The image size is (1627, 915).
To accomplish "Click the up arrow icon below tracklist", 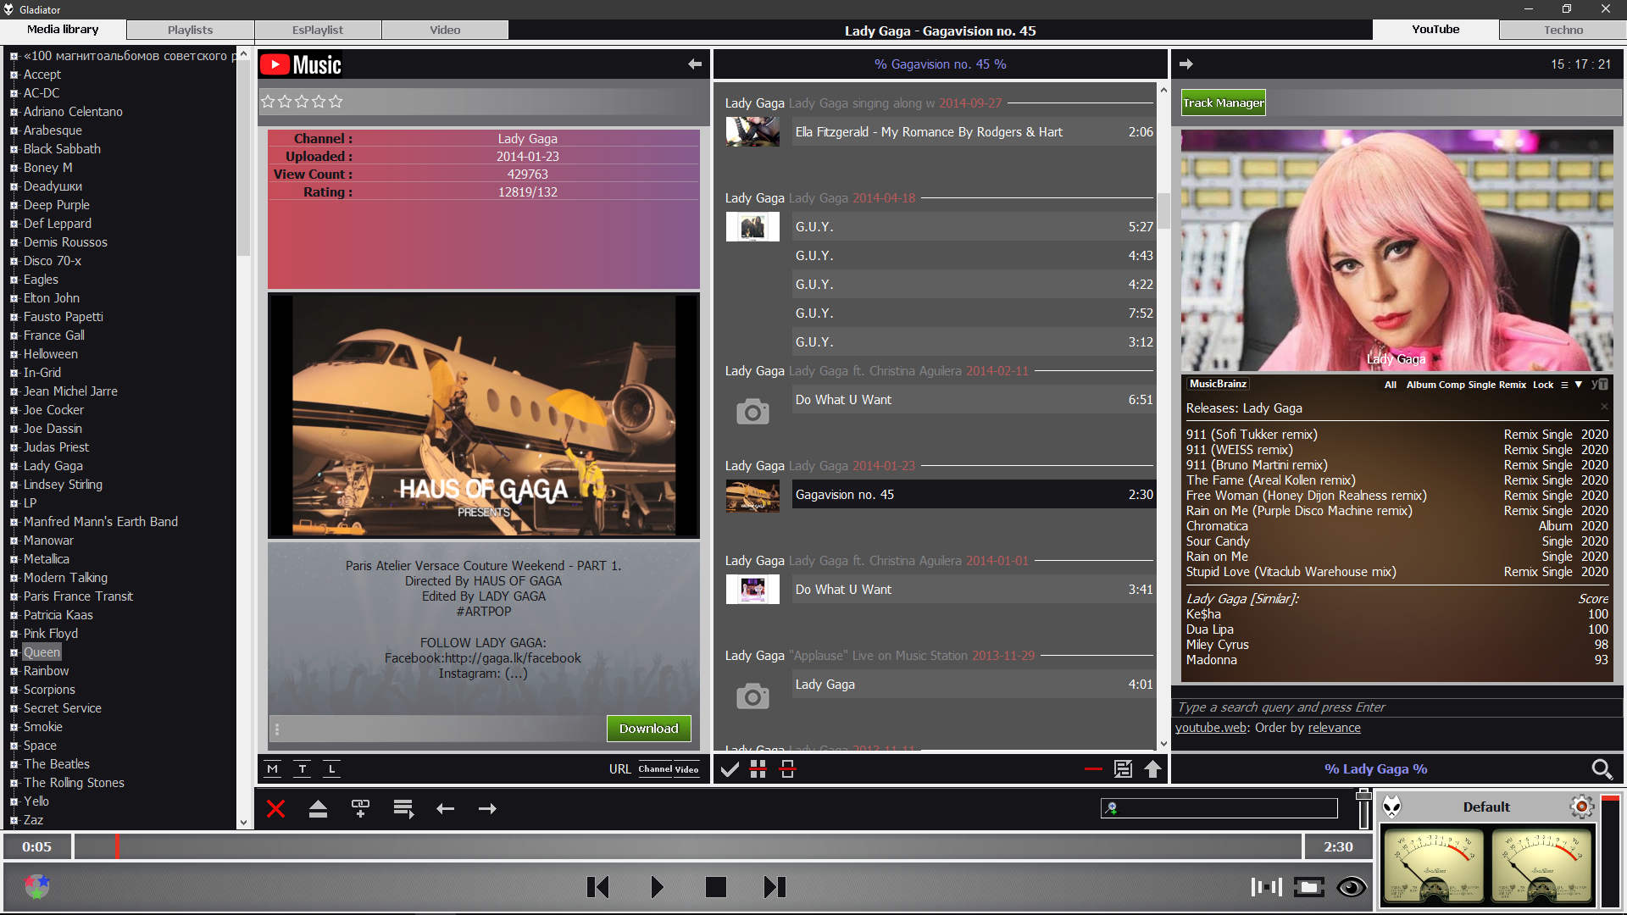I will coord(1152,769).
